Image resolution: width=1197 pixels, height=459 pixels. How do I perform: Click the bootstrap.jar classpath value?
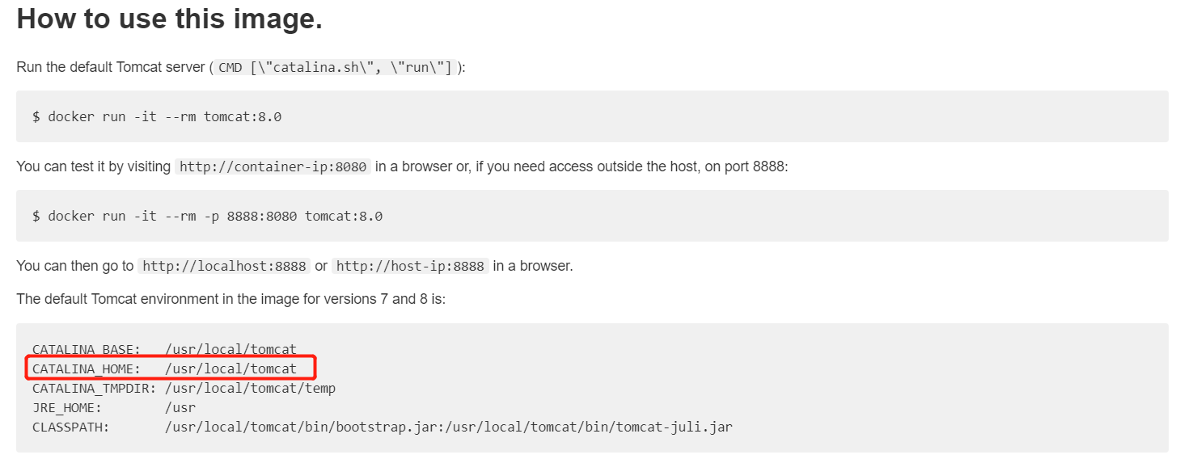448,427
